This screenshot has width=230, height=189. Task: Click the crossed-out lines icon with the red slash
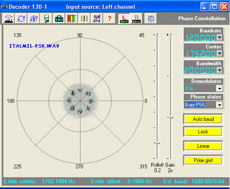pyautogui.click(x=96, y=19)
